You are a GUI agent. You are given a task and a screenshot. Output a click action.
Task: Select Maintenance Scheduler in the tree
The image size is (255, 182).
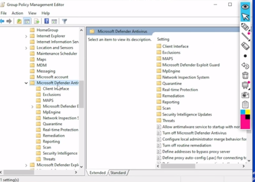coord(57,54)
